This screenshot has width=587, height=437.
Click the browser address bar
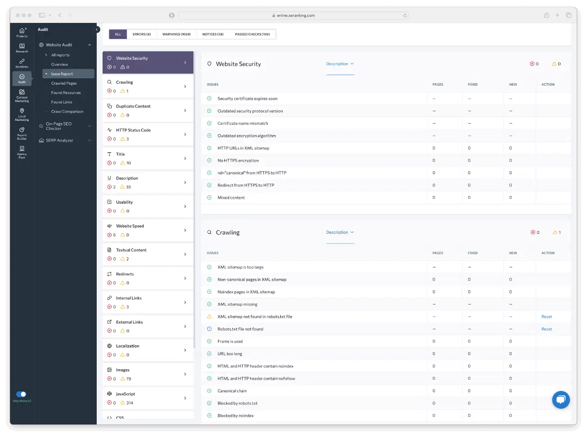(293, 15)
